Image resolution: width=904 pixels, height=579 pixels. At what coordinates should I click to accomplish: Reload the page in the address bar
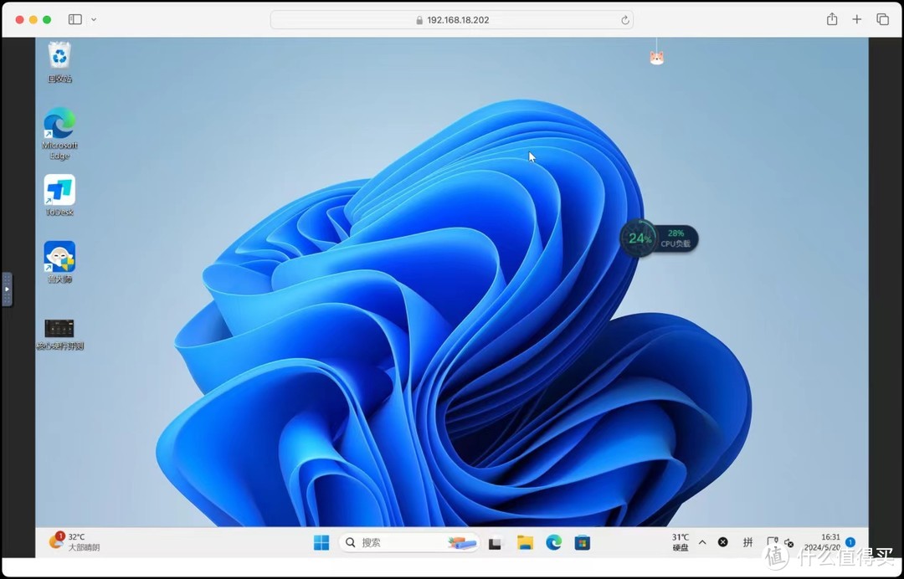624,20
